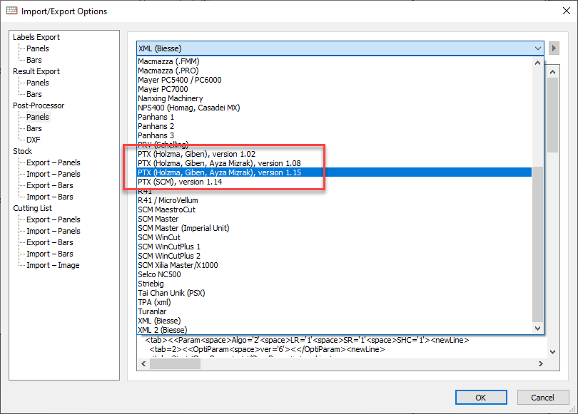Image resolution: width=578 pixels, height=414 pixels.
Task: Click the horizontal scrollbar thumb of the template box
Action: click(x=175, y=363)
